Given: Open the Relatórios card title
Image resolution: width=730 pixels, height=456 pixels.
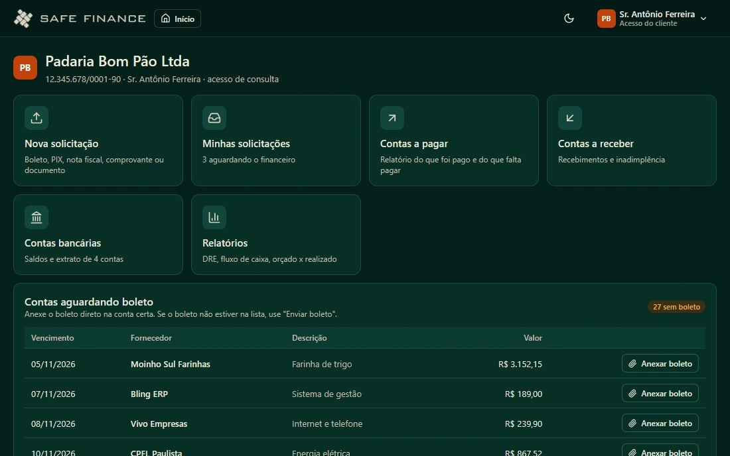Looking at the screenshot, I should pos(225,243).
